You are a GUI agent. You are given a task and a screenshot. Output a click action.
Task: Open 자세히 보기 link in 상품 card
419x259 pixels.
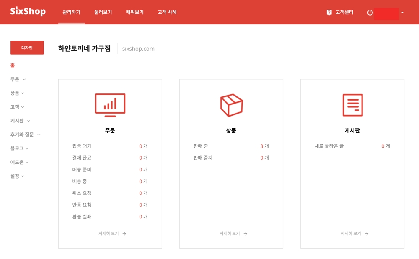[x=230, y=233]
